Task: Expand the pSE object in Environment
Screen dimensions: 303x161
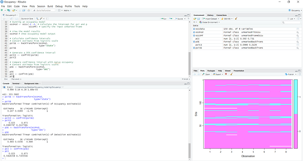Action: (194, 42)
